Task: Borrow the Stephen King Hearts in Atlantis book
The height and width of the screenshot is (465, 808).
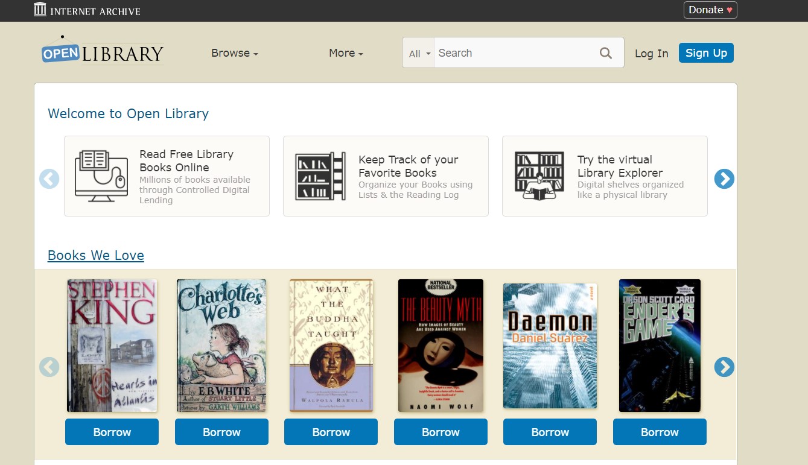Action: pyautogui.click(x=112, y=432)
